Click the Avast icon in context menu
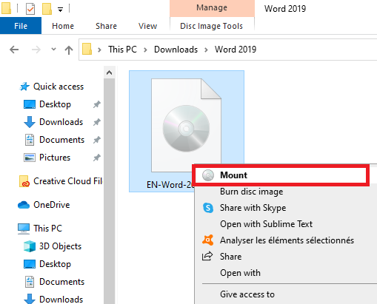 pos(208,240)
